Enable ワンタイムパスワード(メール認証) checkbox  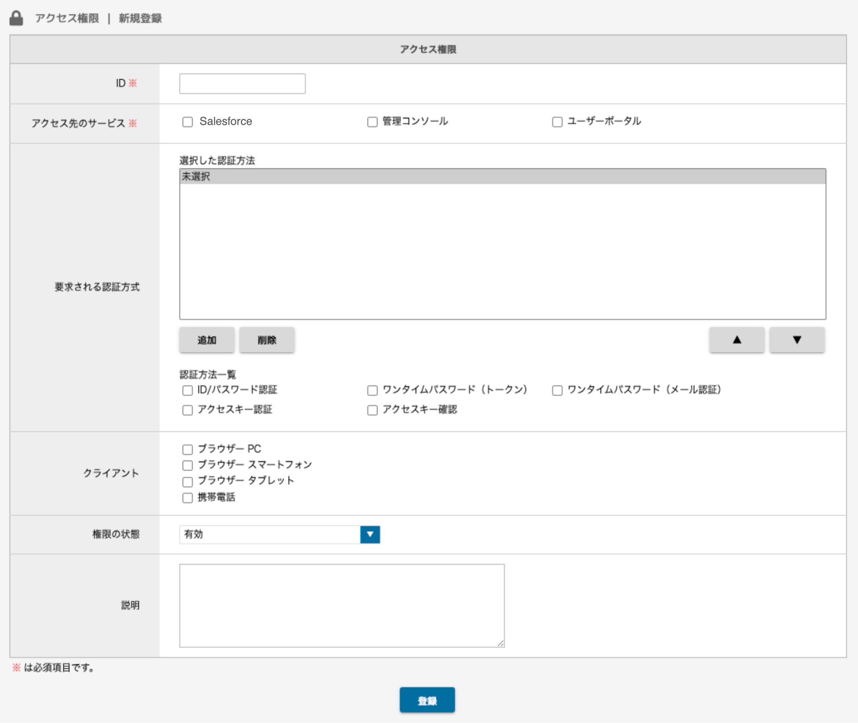point(557,390)
